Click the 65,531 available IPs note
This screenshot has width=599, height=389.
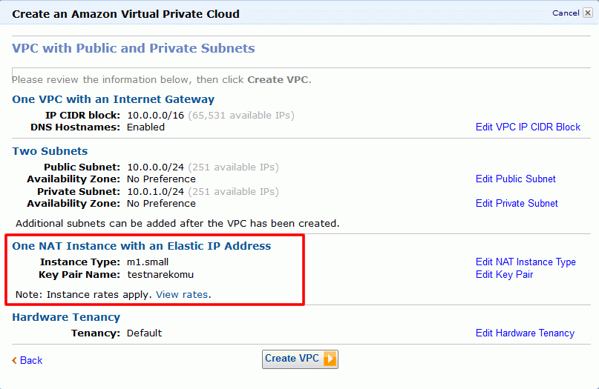[x=241, y=115]
